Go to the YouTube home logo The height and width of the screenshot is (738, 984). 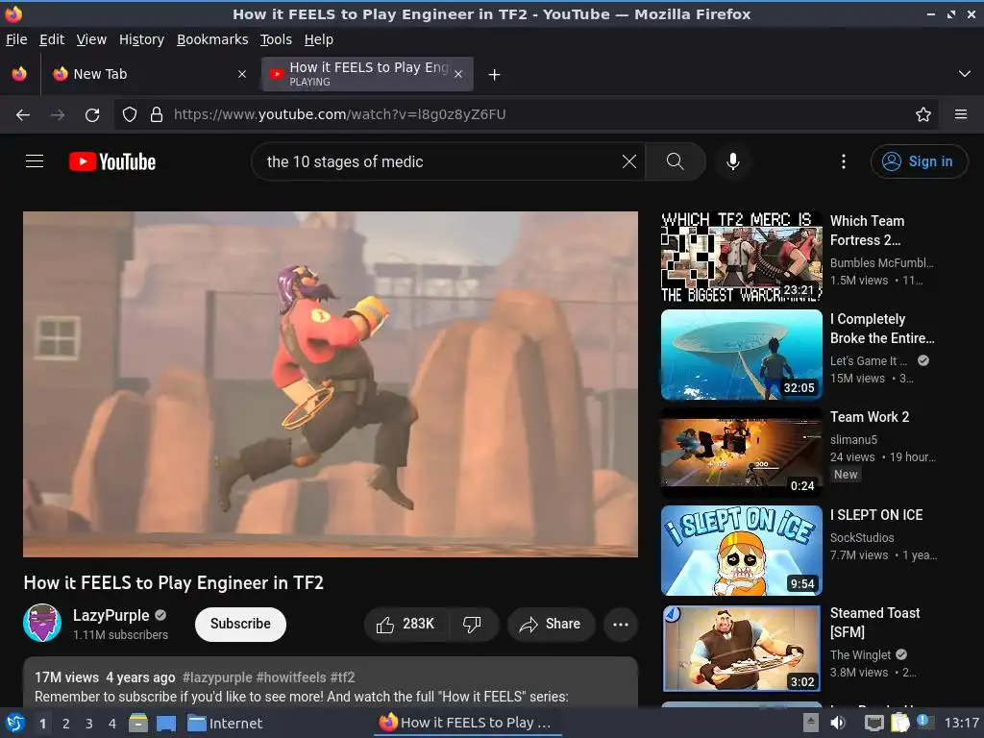(112, 161)
